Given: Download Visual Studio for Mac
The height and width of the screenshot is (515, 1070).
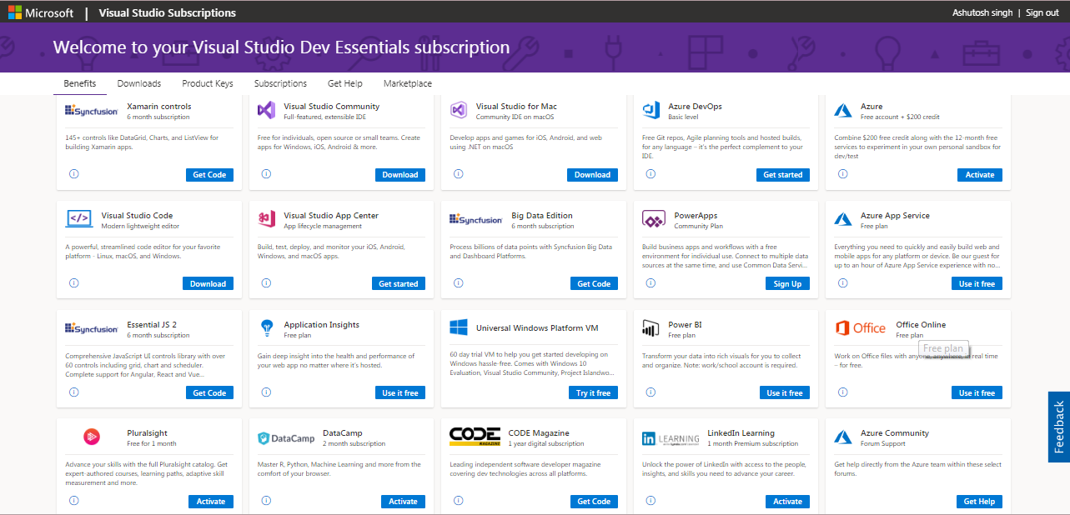Looking at the screenshot, I should [593, 175].
